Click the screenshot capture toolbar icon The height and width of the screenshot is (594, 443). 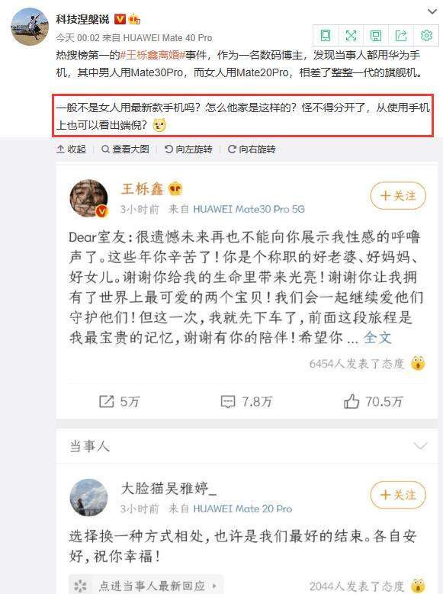pyautogui.click(x=376, y=36)
